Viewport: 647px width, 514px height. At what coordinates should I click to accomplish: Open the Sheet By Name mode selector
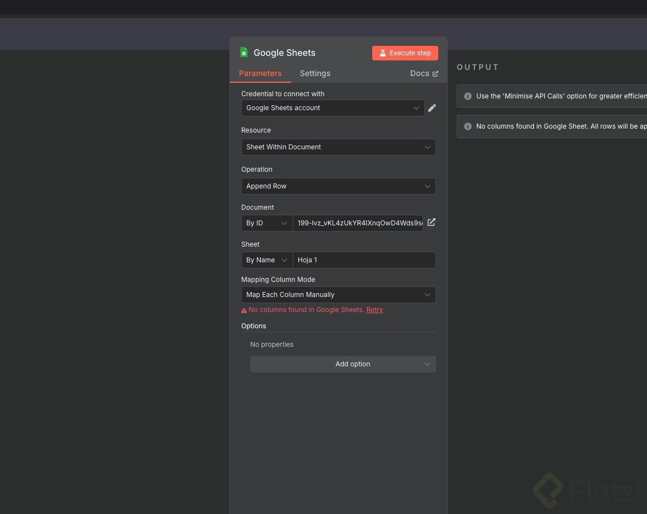point(267,260)
